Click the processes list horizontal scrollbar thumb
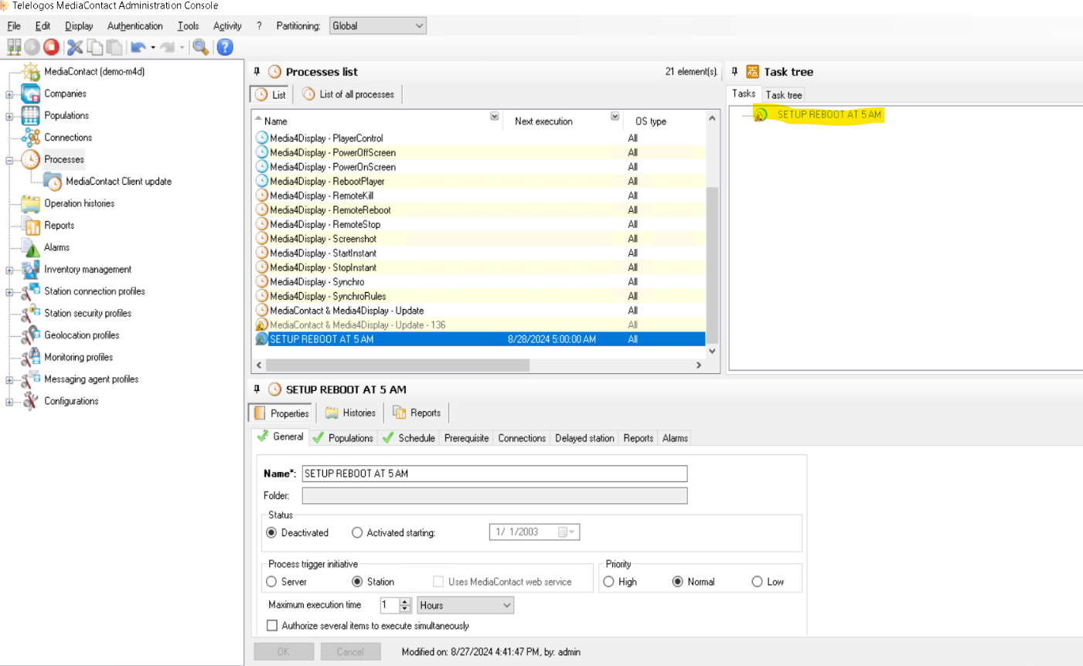Screen dimensions: 1083x666 pos(397,365)
